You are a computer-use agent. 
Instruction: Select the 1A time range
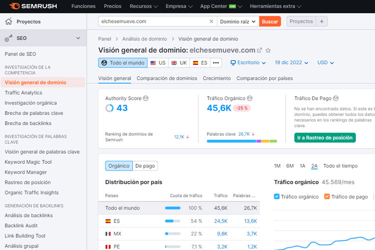pyautogui.click(x=302, y=166)
